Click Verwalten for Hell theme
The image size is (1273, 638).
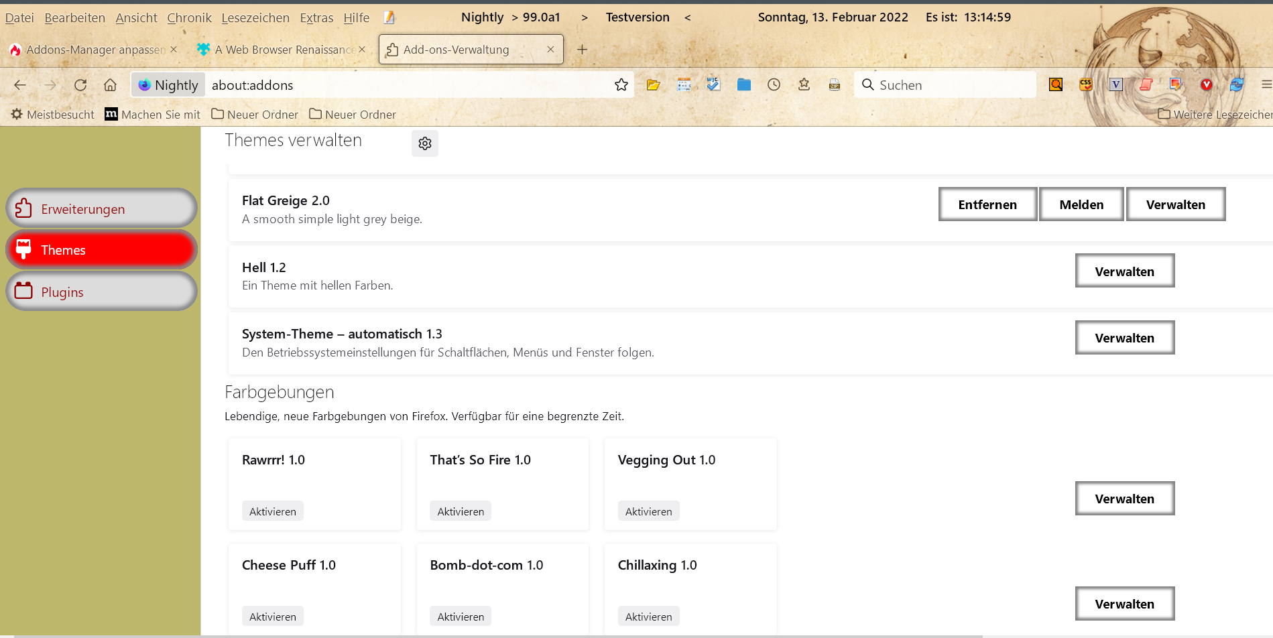(1125, 271)
